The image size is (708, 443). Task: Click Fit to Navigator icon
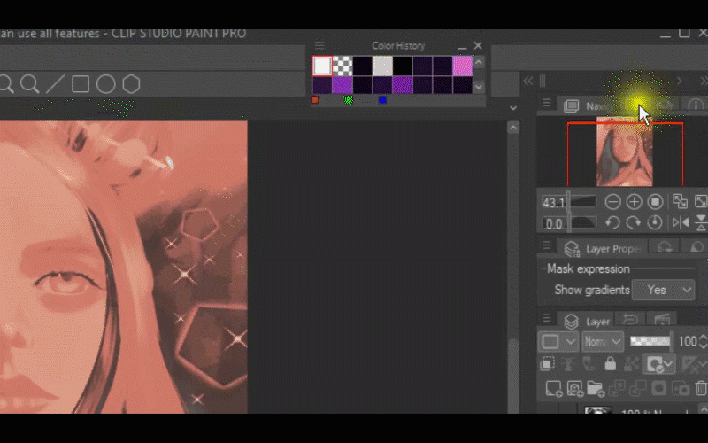tap(680, 202)
